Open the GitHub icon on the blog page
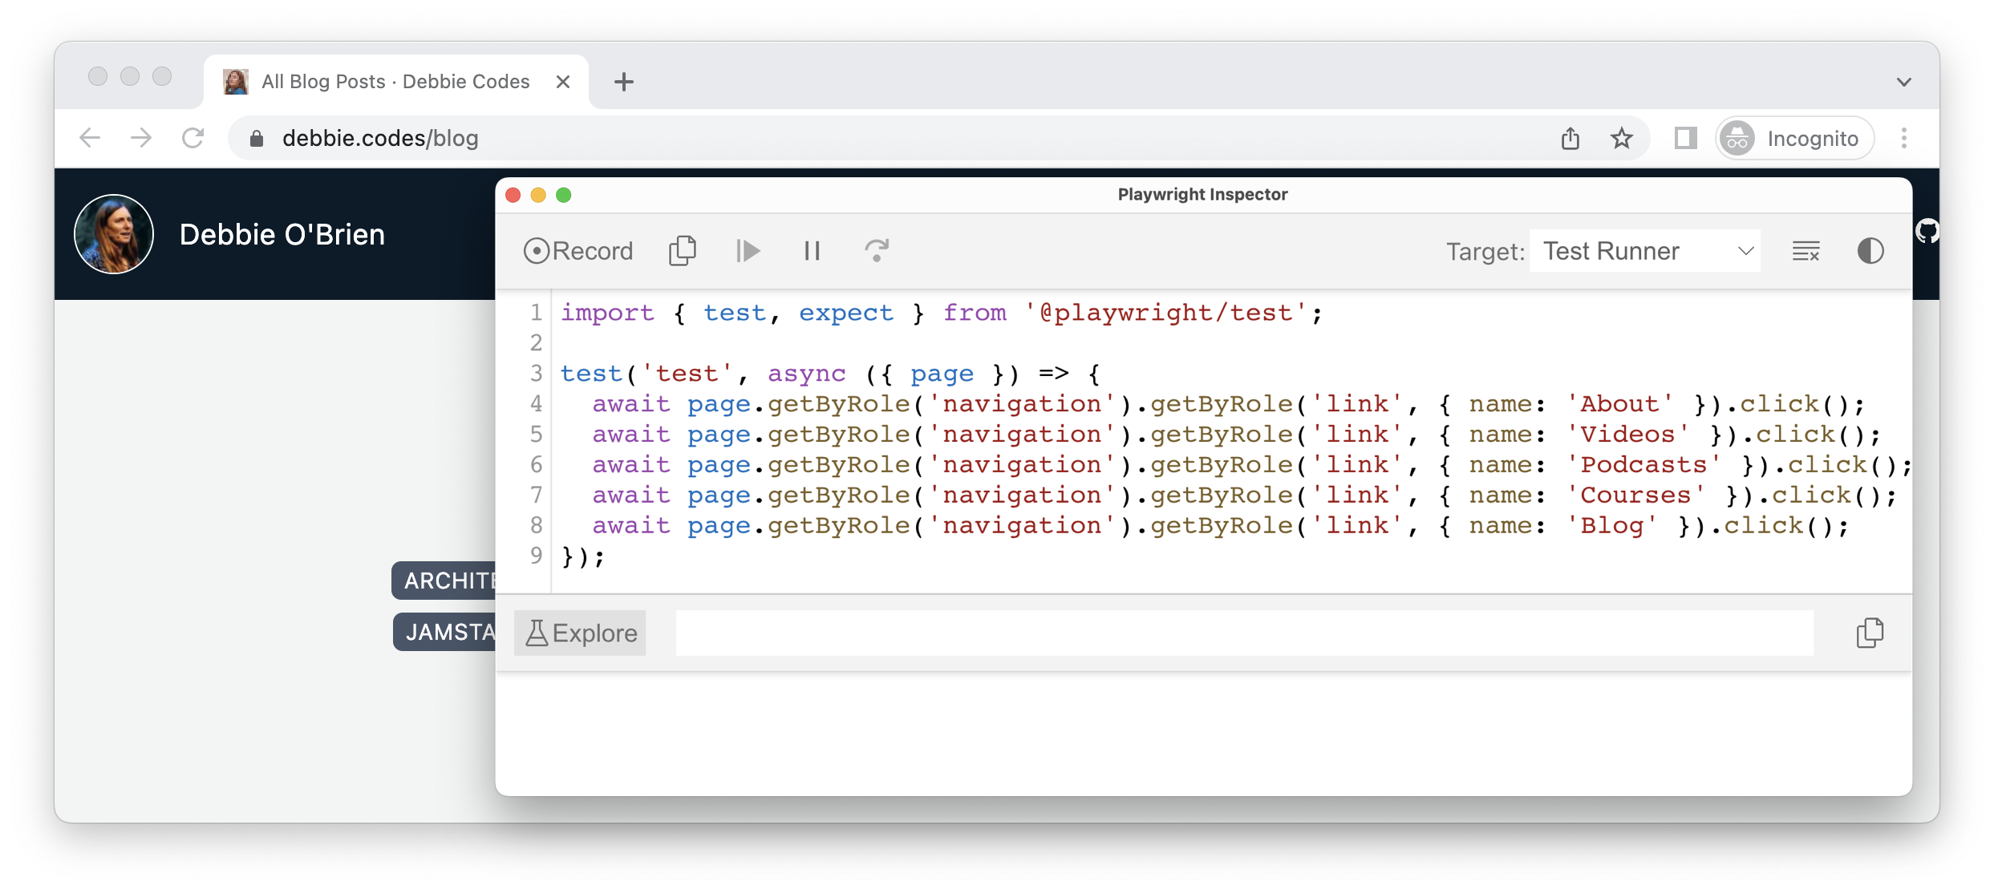The height and width of the screenshot is (890, 1994). click(1928, 231)
